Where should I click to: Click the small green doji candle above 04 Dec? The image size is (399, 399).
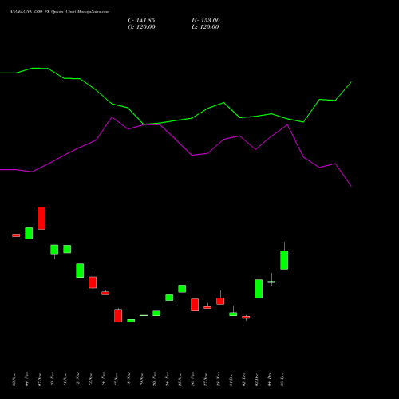pyautogui.click(x=271, y=282)
